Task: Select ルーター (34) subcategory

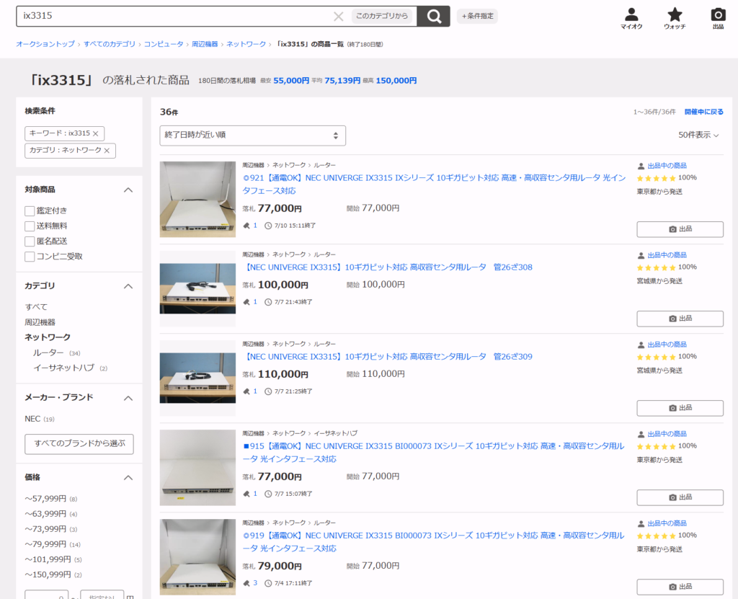Action: coord(56,352)
